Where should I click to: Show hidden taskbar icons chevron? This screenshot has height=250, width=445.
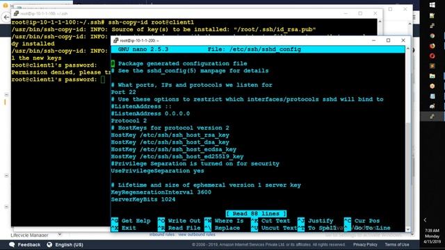pyautogui.click(x=425, y=220)
